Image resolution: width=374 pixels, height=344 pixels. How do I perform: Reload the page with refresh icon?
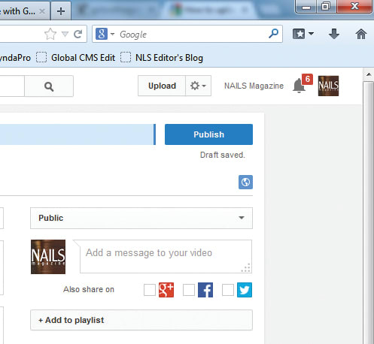78,34
